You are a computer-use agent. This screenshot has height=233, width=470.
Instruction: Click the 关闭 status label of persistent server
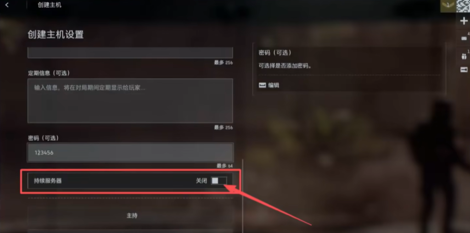click(x=201, y=181)
